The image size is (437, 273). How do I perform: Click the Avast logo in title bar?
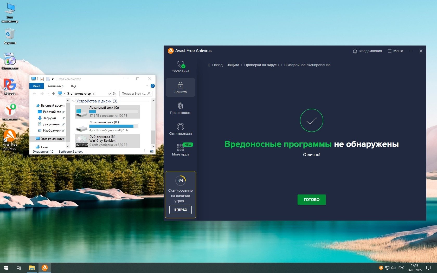tap(171, 51)
